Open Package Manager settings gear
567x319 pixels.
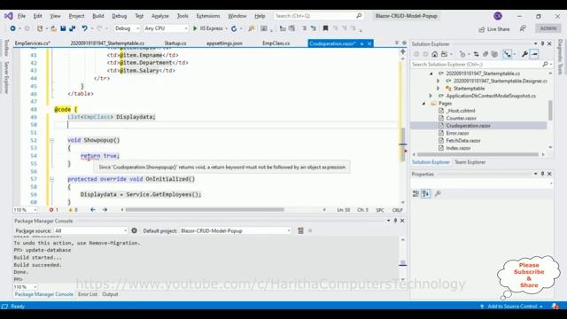click(x=134, y=230)
